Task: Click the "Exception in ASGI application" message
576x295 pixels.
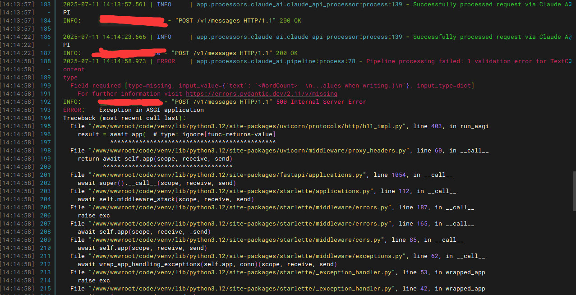Action: tap(151, 110)
